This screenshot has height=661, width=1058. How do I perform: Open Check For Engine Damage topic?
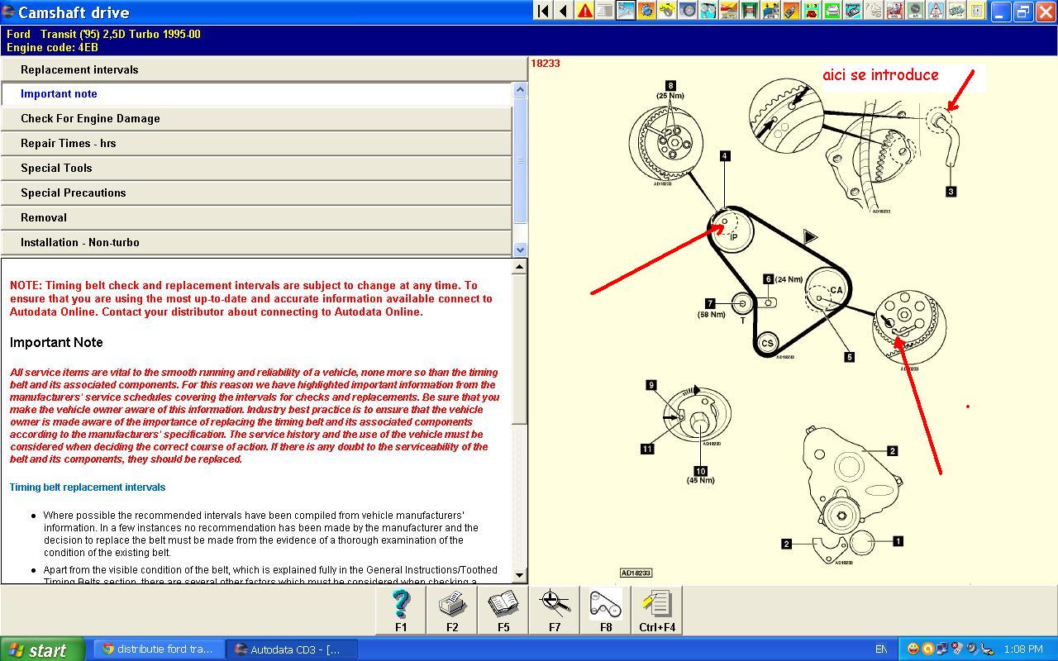(256, 118)
